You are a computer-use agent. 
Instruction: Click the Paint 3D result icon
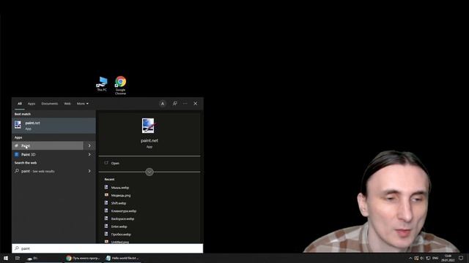click(17, 154)
